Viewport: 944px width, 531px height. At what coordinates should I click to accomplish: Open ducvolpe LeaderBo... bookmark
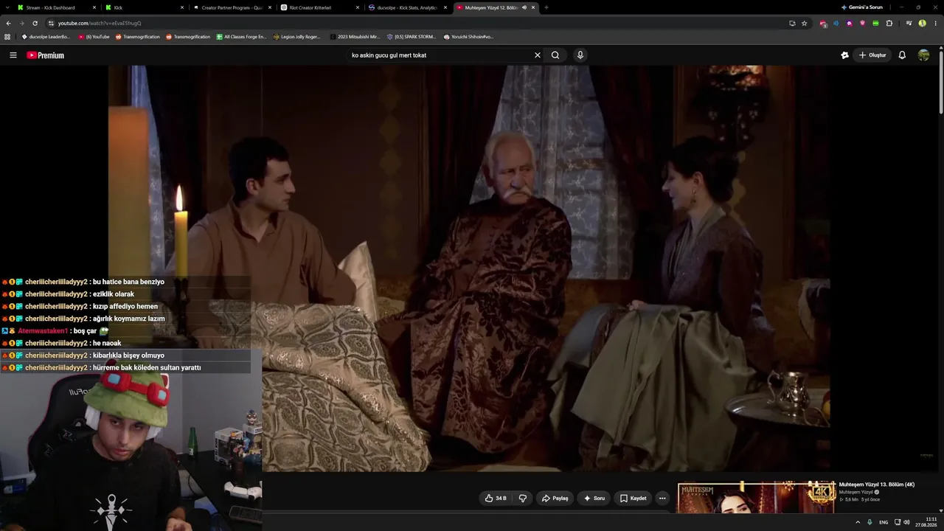point(46,36)
